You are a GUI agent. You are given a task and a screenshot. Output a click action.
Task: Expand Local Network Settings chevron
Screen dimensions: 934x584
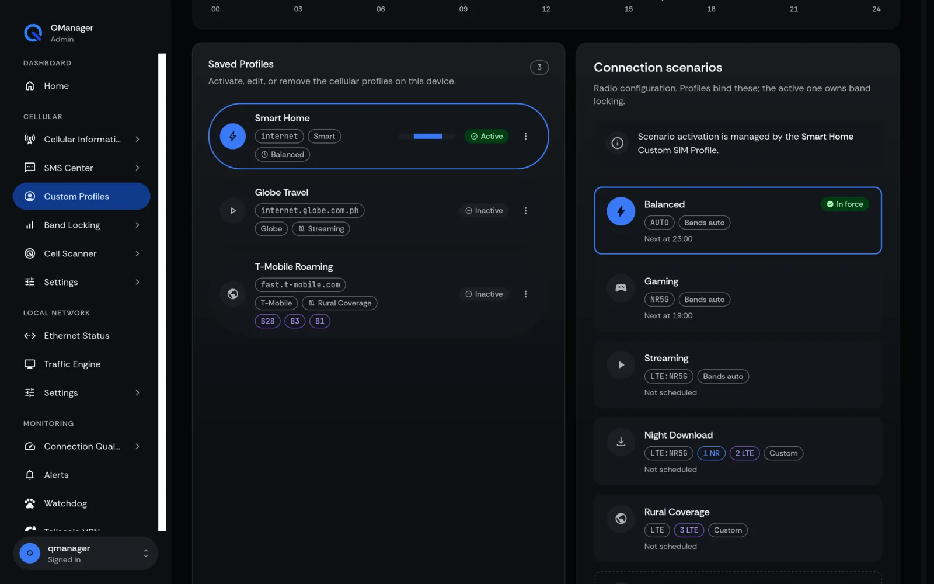(x=137, y=393)
